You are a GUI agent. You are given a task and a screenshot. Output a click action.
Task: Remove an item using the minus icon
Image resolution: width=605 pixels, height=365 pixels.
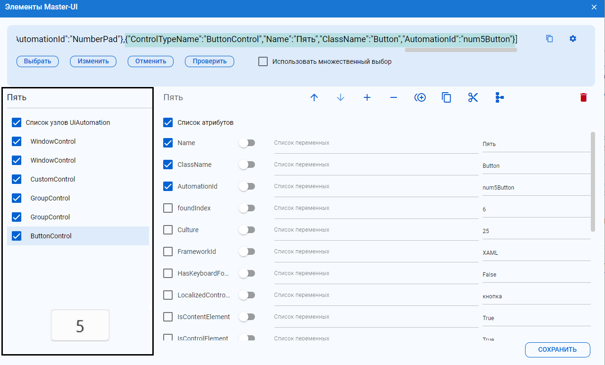pos(394,97)
